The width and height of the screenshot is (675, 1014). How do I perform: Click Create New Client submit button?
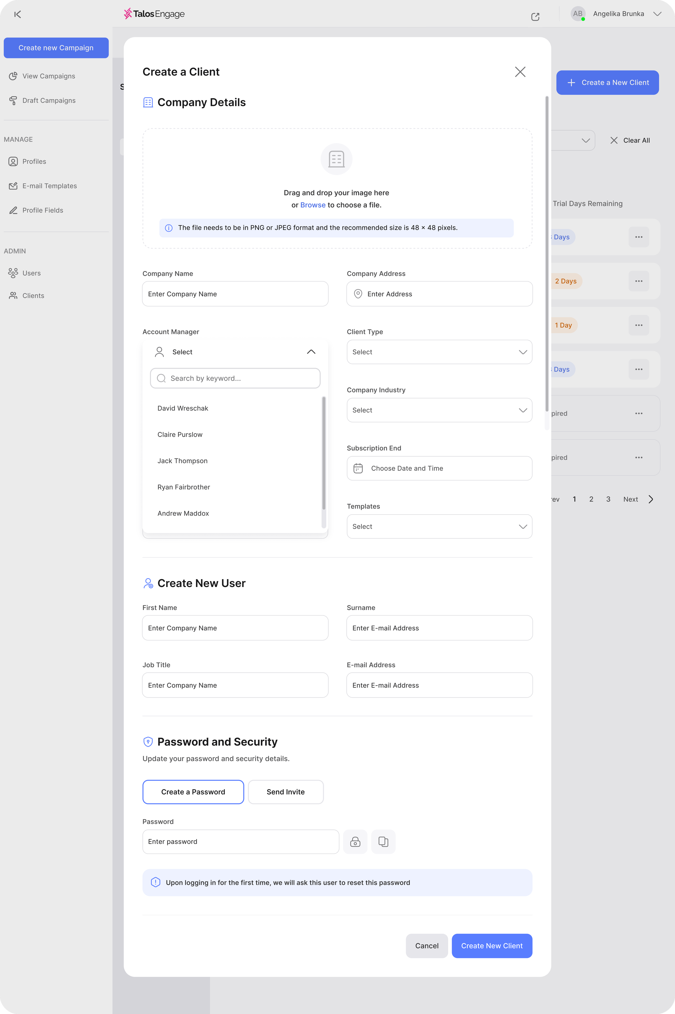pyautogui.click(x=492, y=946)
